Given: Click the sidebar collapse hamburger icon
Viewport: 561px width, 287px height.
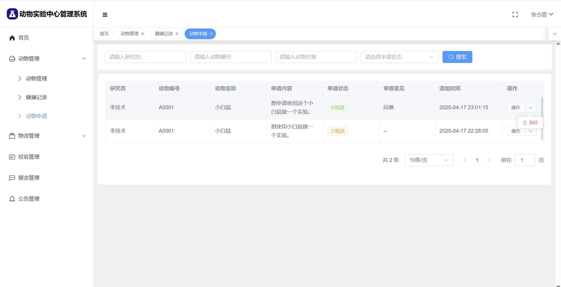Looking at the screenshot, I should point(105,15).
